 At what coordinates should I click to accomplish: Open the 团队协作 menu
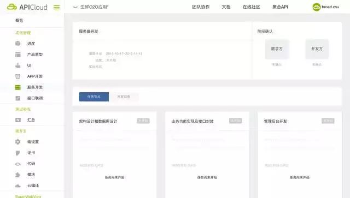tap(201, 7)
